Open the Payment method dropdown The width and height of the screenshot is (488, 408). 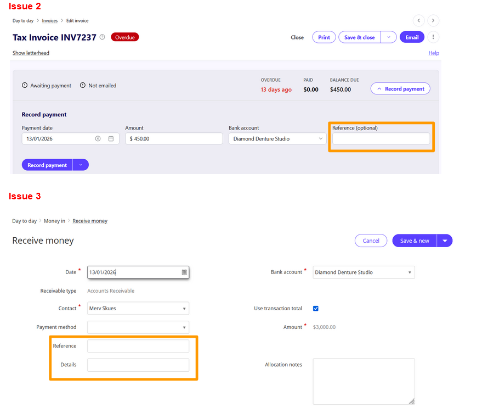tap(138, 327)
